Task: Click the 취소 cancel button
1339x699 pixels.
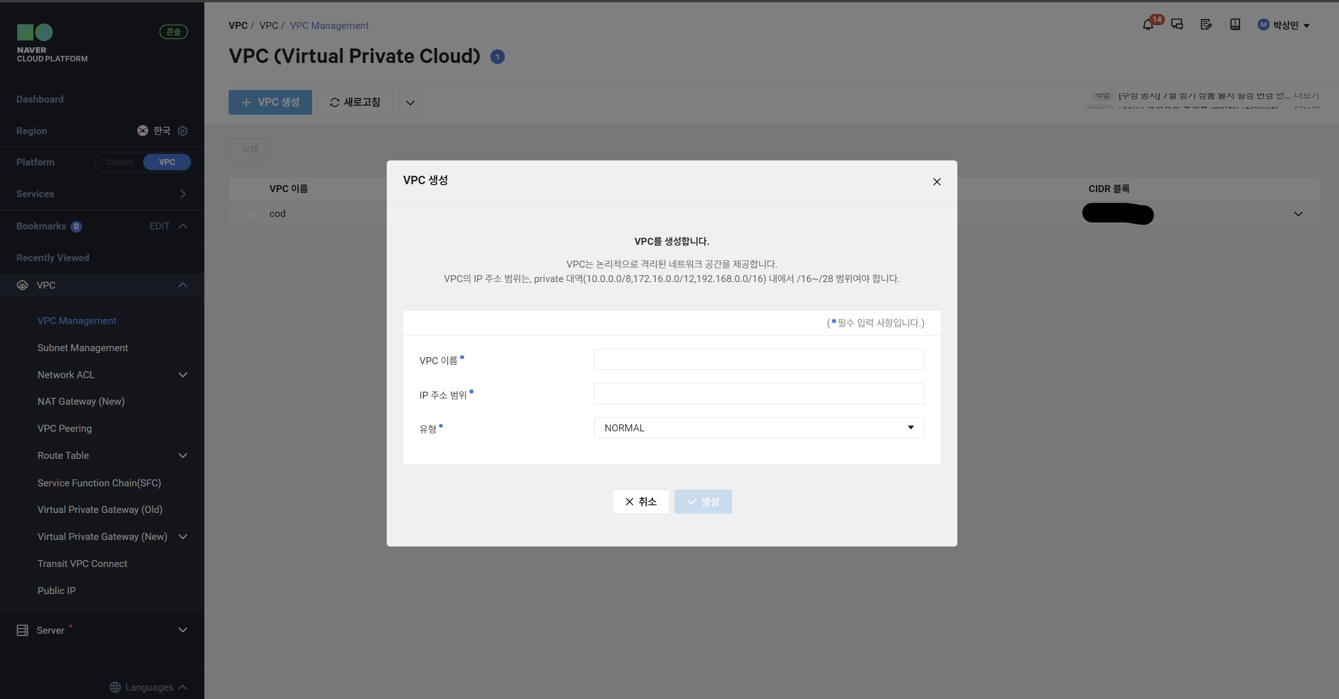Action: click(641, 501)
